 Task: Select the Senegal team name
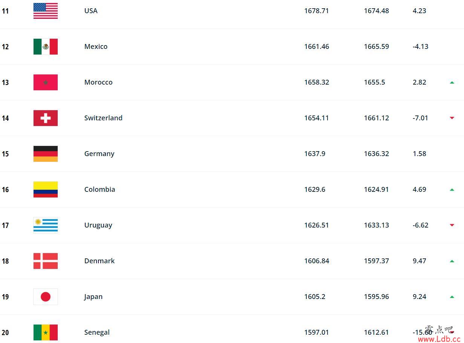click(97, 332)
